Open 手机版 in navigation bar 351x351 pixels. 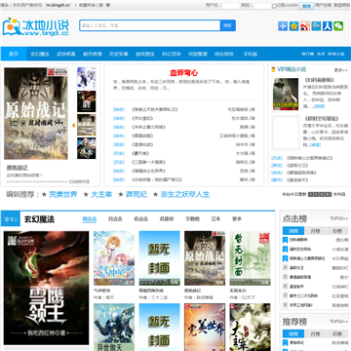click(x=251, y=54)
